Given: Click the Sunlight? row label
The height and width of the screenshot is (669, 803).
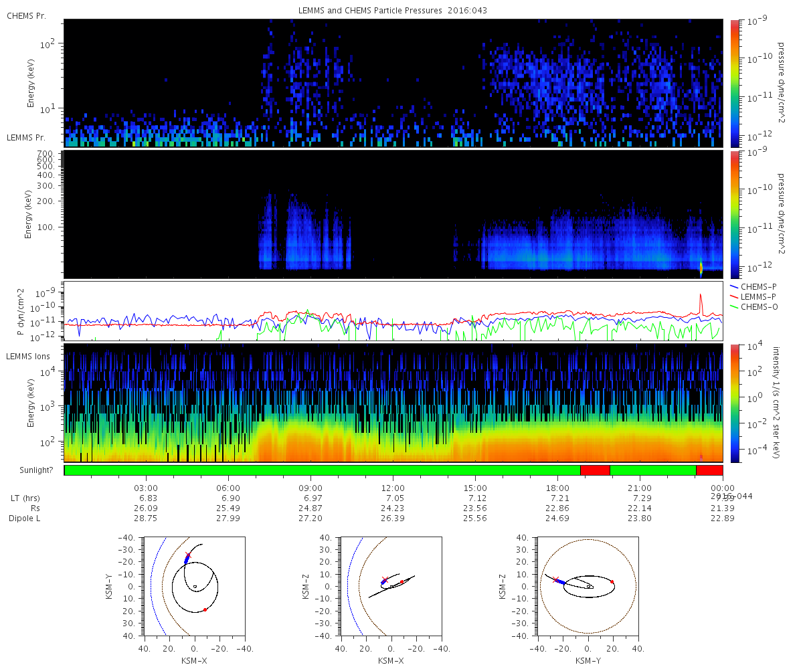Looking at the screenshot, I should tap(31, 470).
